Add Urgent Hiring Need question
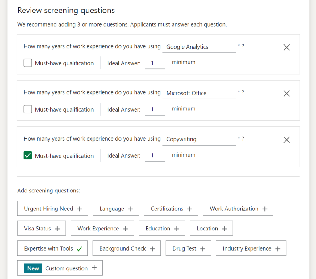316x279 pixels. click(x=52, y=208)
